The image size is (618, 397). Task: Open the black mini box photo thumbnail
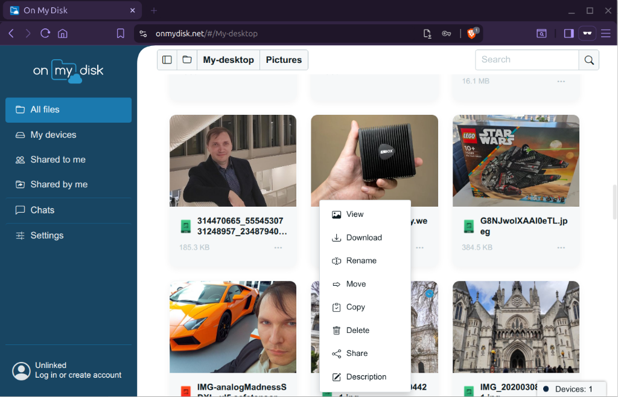(x=374, y=158)
